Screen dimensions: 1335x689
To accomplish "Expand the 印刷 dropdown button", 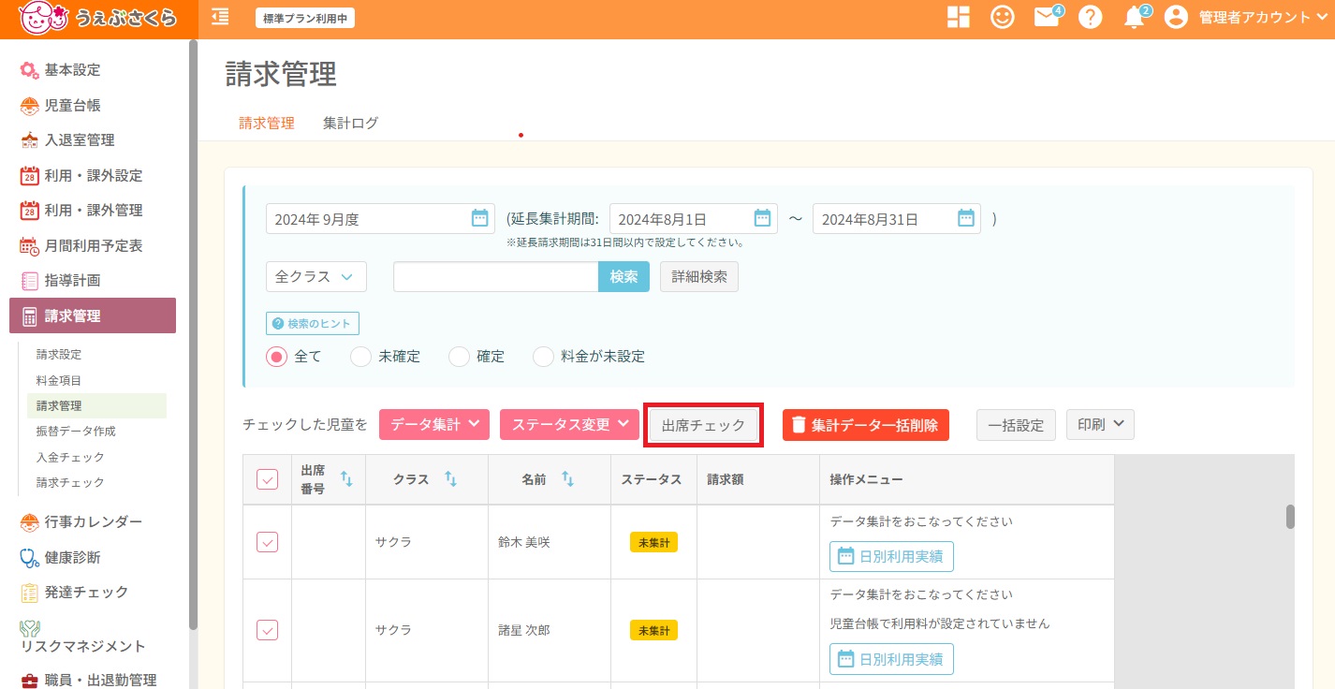I will 1101,424.
